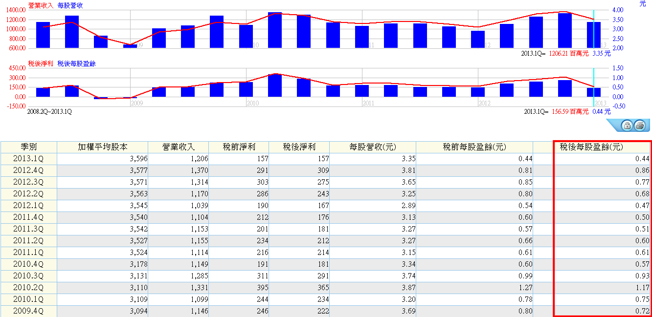Select the 2012.2Q quarter row label
The width and height of the screenshot is (652, 317).
(29, 194)
